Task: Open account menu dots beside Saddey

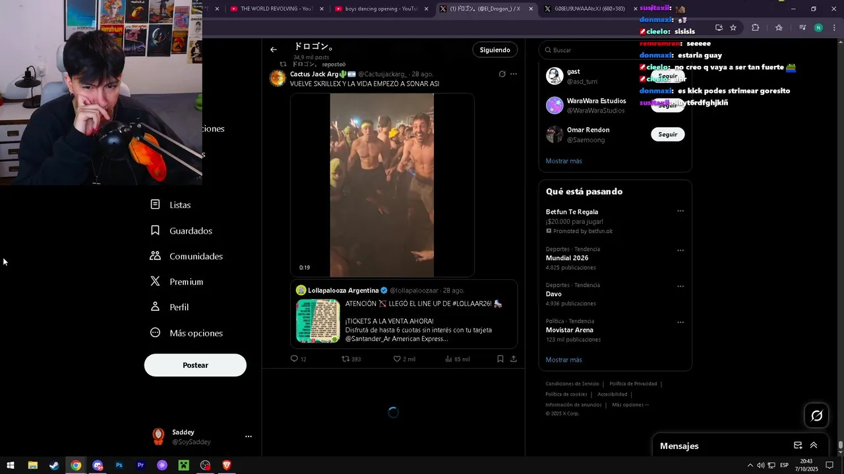Action: click(249, 436)
